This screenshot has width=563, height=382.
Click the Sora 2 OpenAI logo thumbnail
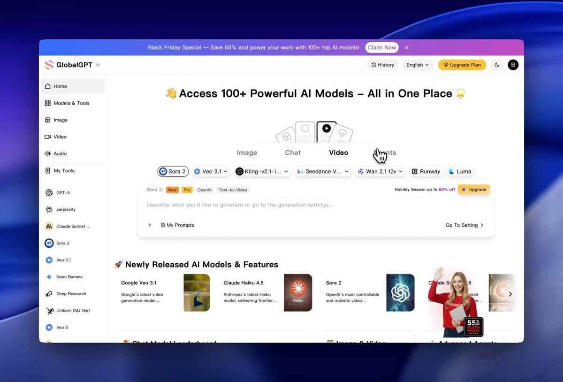tap(400, 293)
